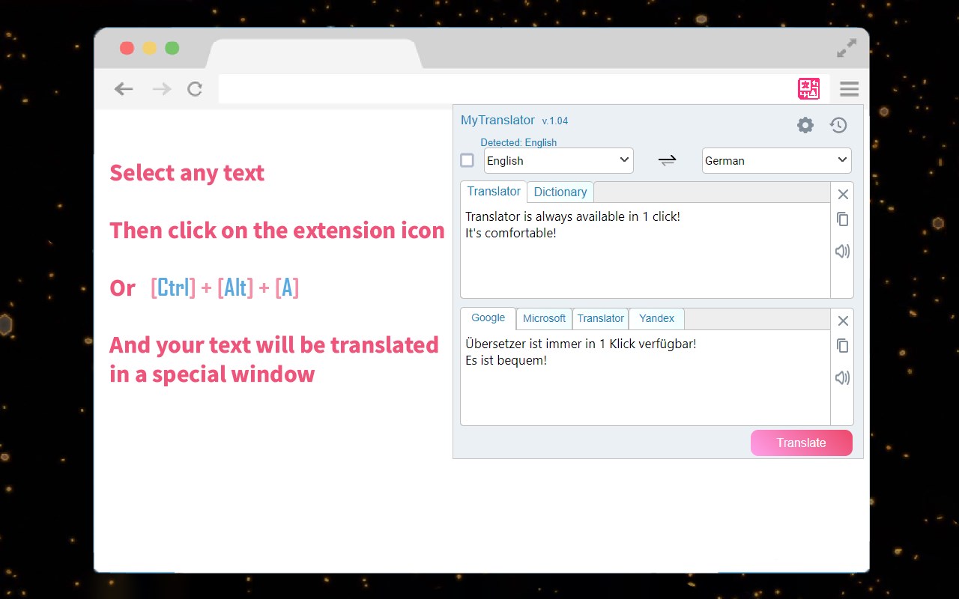Swap source and target languages

pyautogui.click(x=667, y=160)
